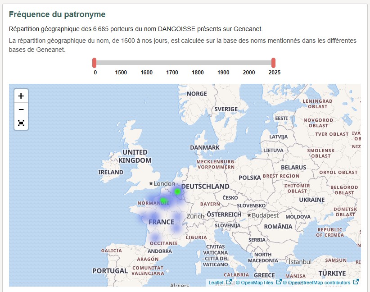Open the OpenMapTiles attribution link
The width and height of the screenshot is (370, 292).
click(254, 283)
